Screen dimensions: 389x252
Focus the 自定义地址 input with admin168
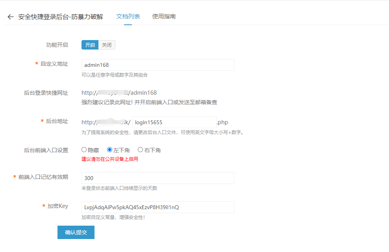pyautogui.click(x=158, y=65)
